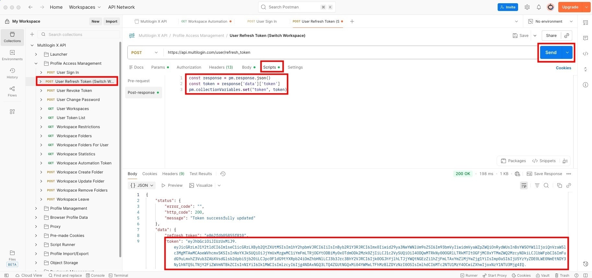Switch to the Headers (13) request tab
Viewport: 592px width, 278px height.
click(221, 67)
